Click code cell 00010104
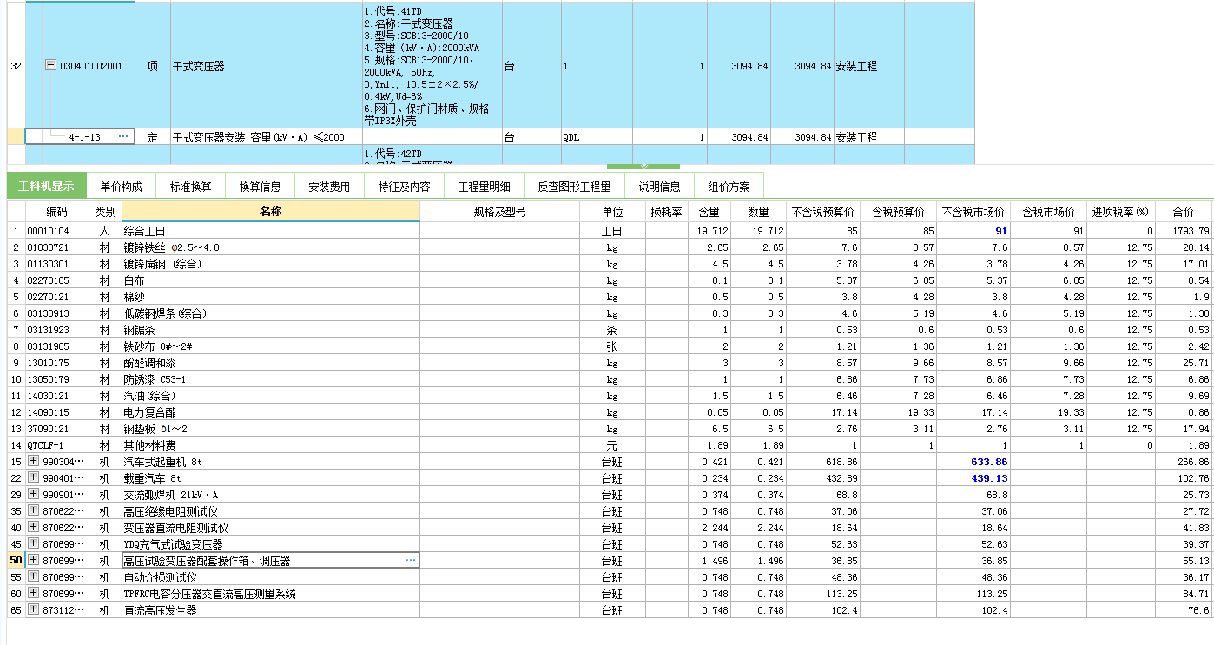 (57, 231)
